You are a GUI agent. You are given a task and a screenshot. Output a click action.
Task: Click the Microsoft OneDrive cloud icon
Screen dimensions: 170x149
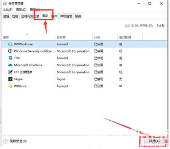point(10,65)
